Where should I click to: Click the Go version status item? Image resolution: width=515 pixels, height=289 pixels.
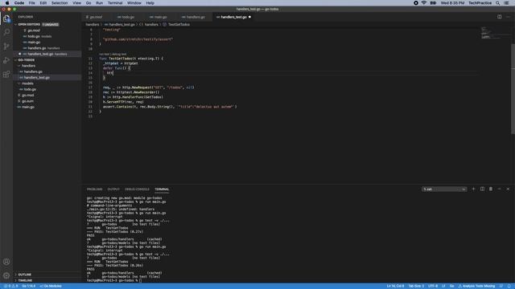[29, 286]
